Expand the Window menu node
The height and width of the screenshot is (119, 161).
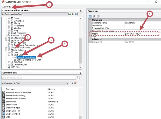point(9,28)
